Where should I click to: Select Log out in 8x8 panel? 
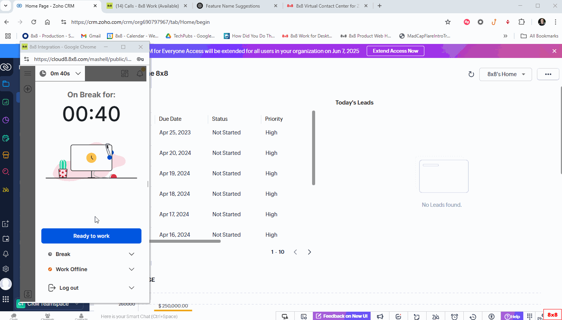pos(69,288)
